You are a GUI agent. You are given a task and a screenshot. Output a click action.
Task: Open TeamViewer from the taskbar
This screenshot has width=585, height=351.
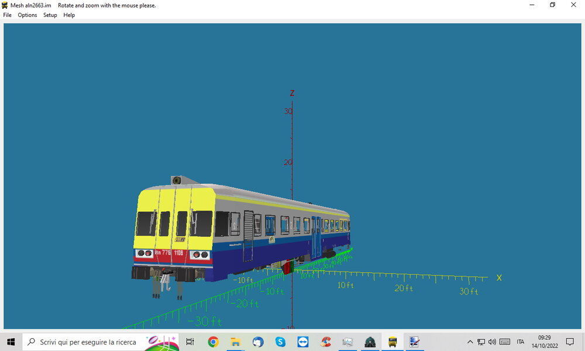click(302, 342)
